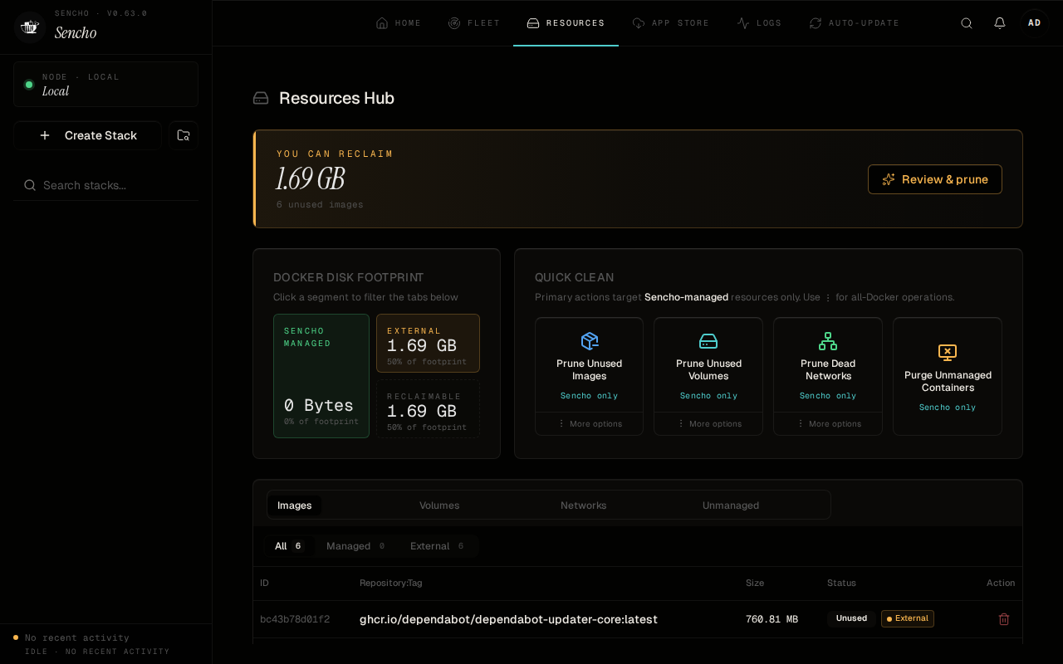Click the Prune Unused Images cube icon
Screen dimensions: 1063x664
tap(590, 341)
